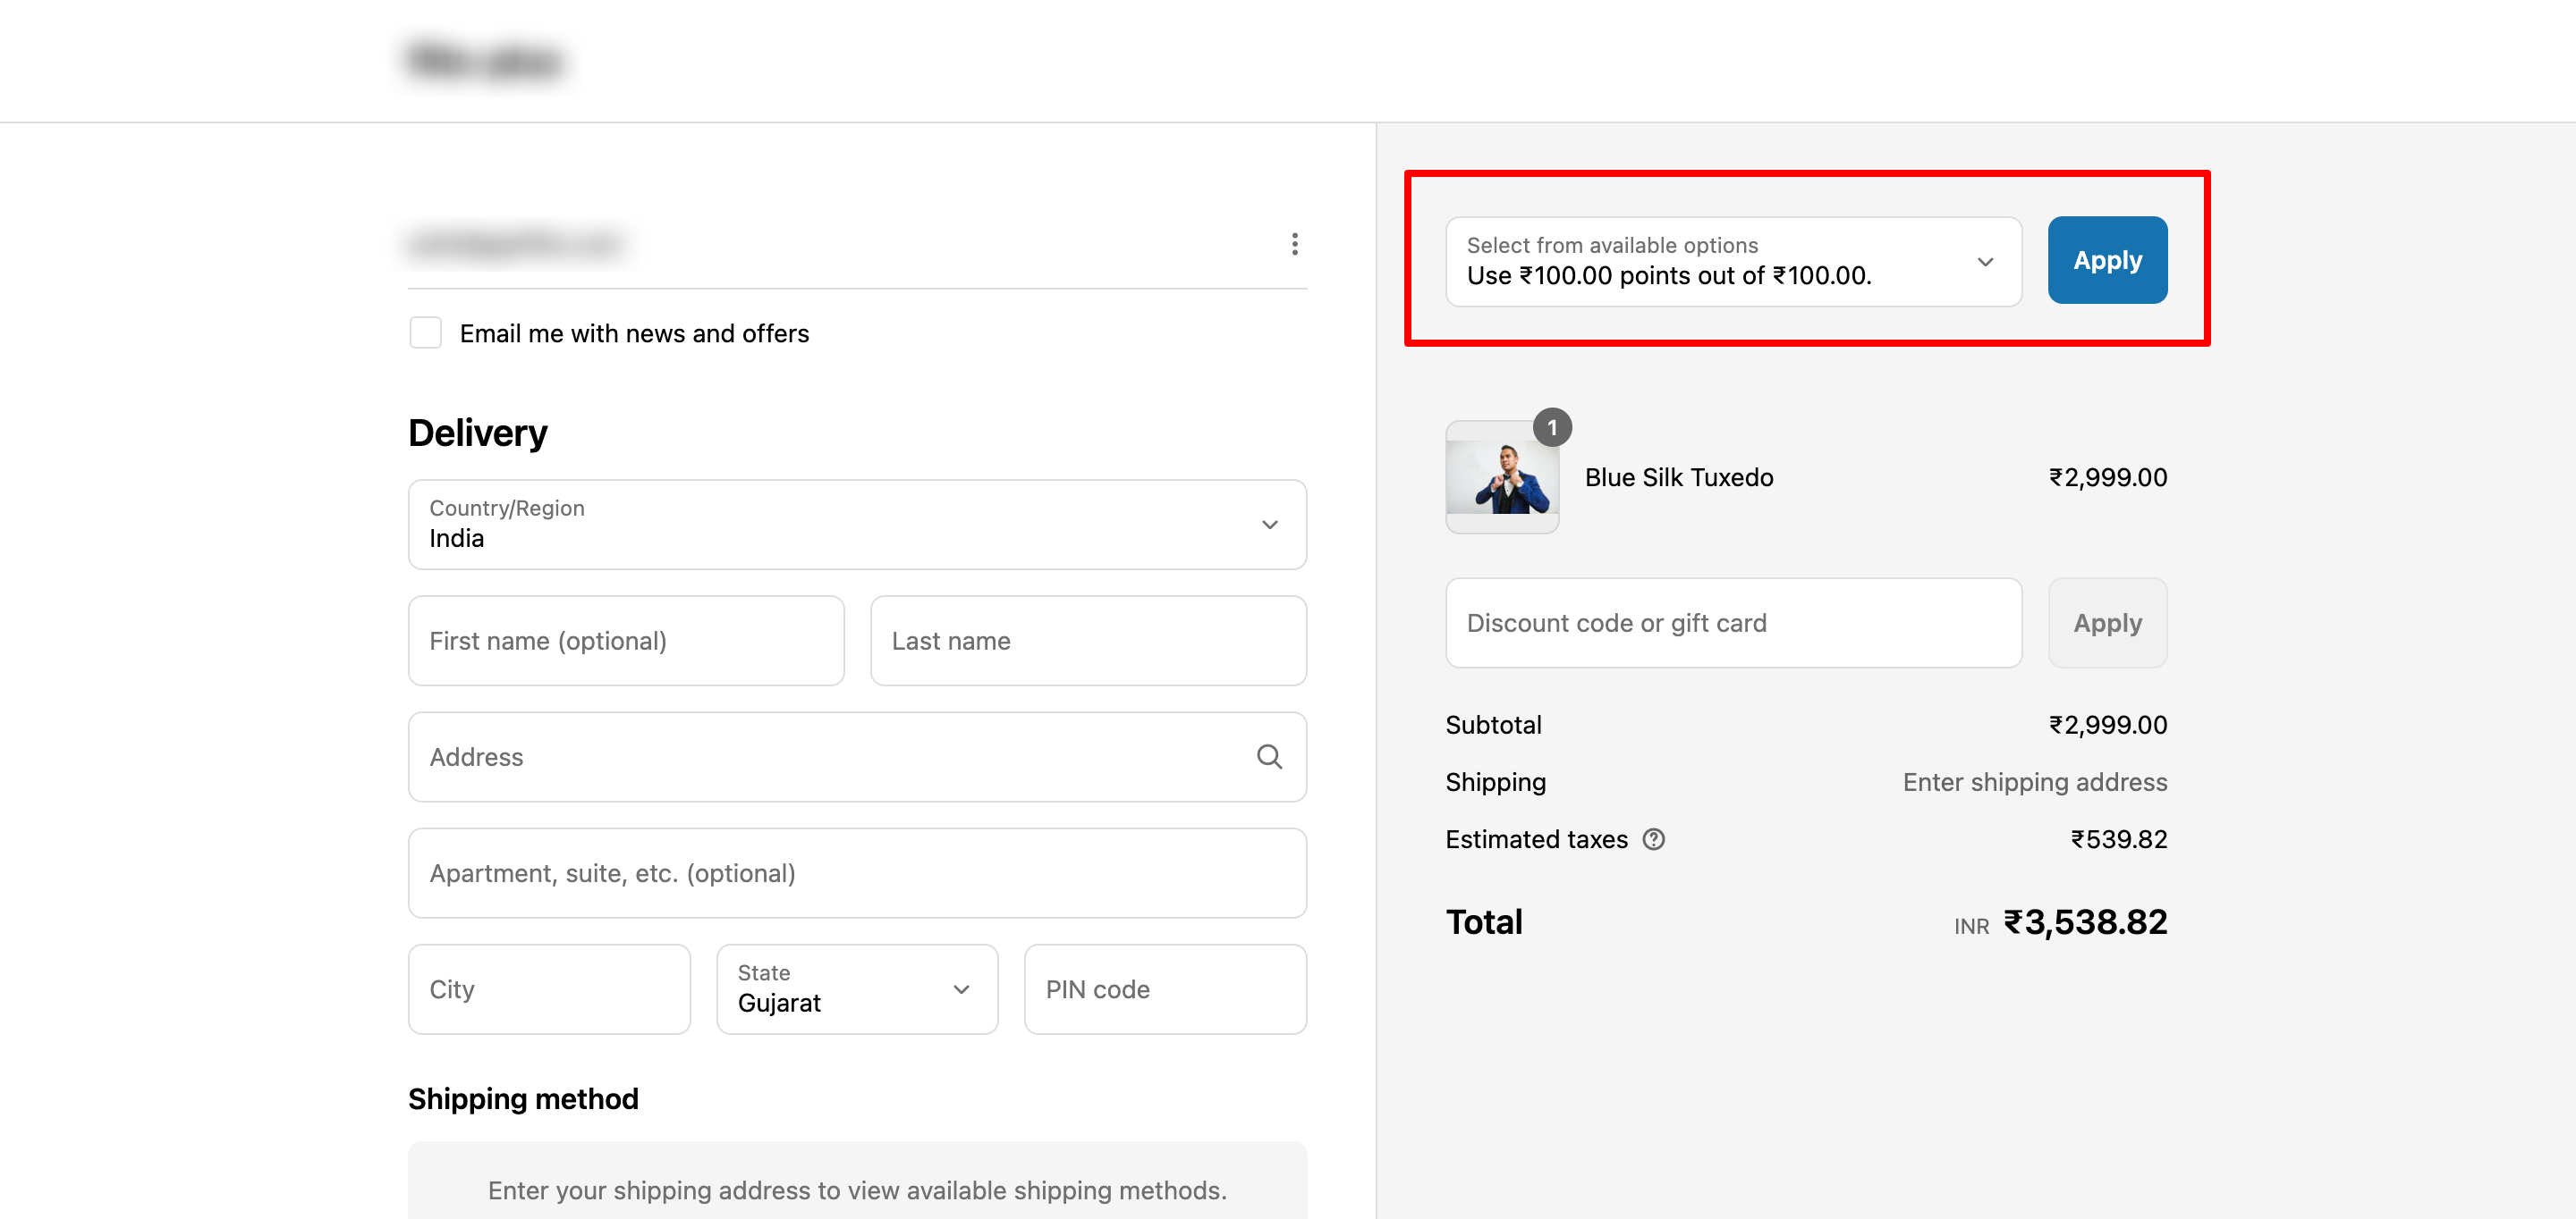Click the City text box
2576x1219 pixels.
pyautogui.click(x=548, y=988)
